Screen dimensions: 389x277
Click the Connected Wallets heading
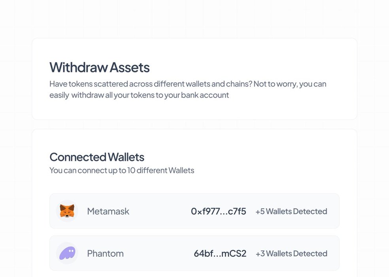(96, 157)
